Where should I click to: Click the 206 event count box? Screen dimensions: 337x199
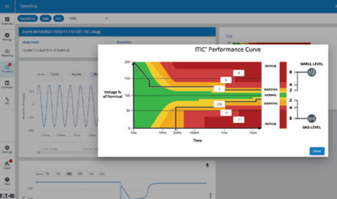(219, 104)
